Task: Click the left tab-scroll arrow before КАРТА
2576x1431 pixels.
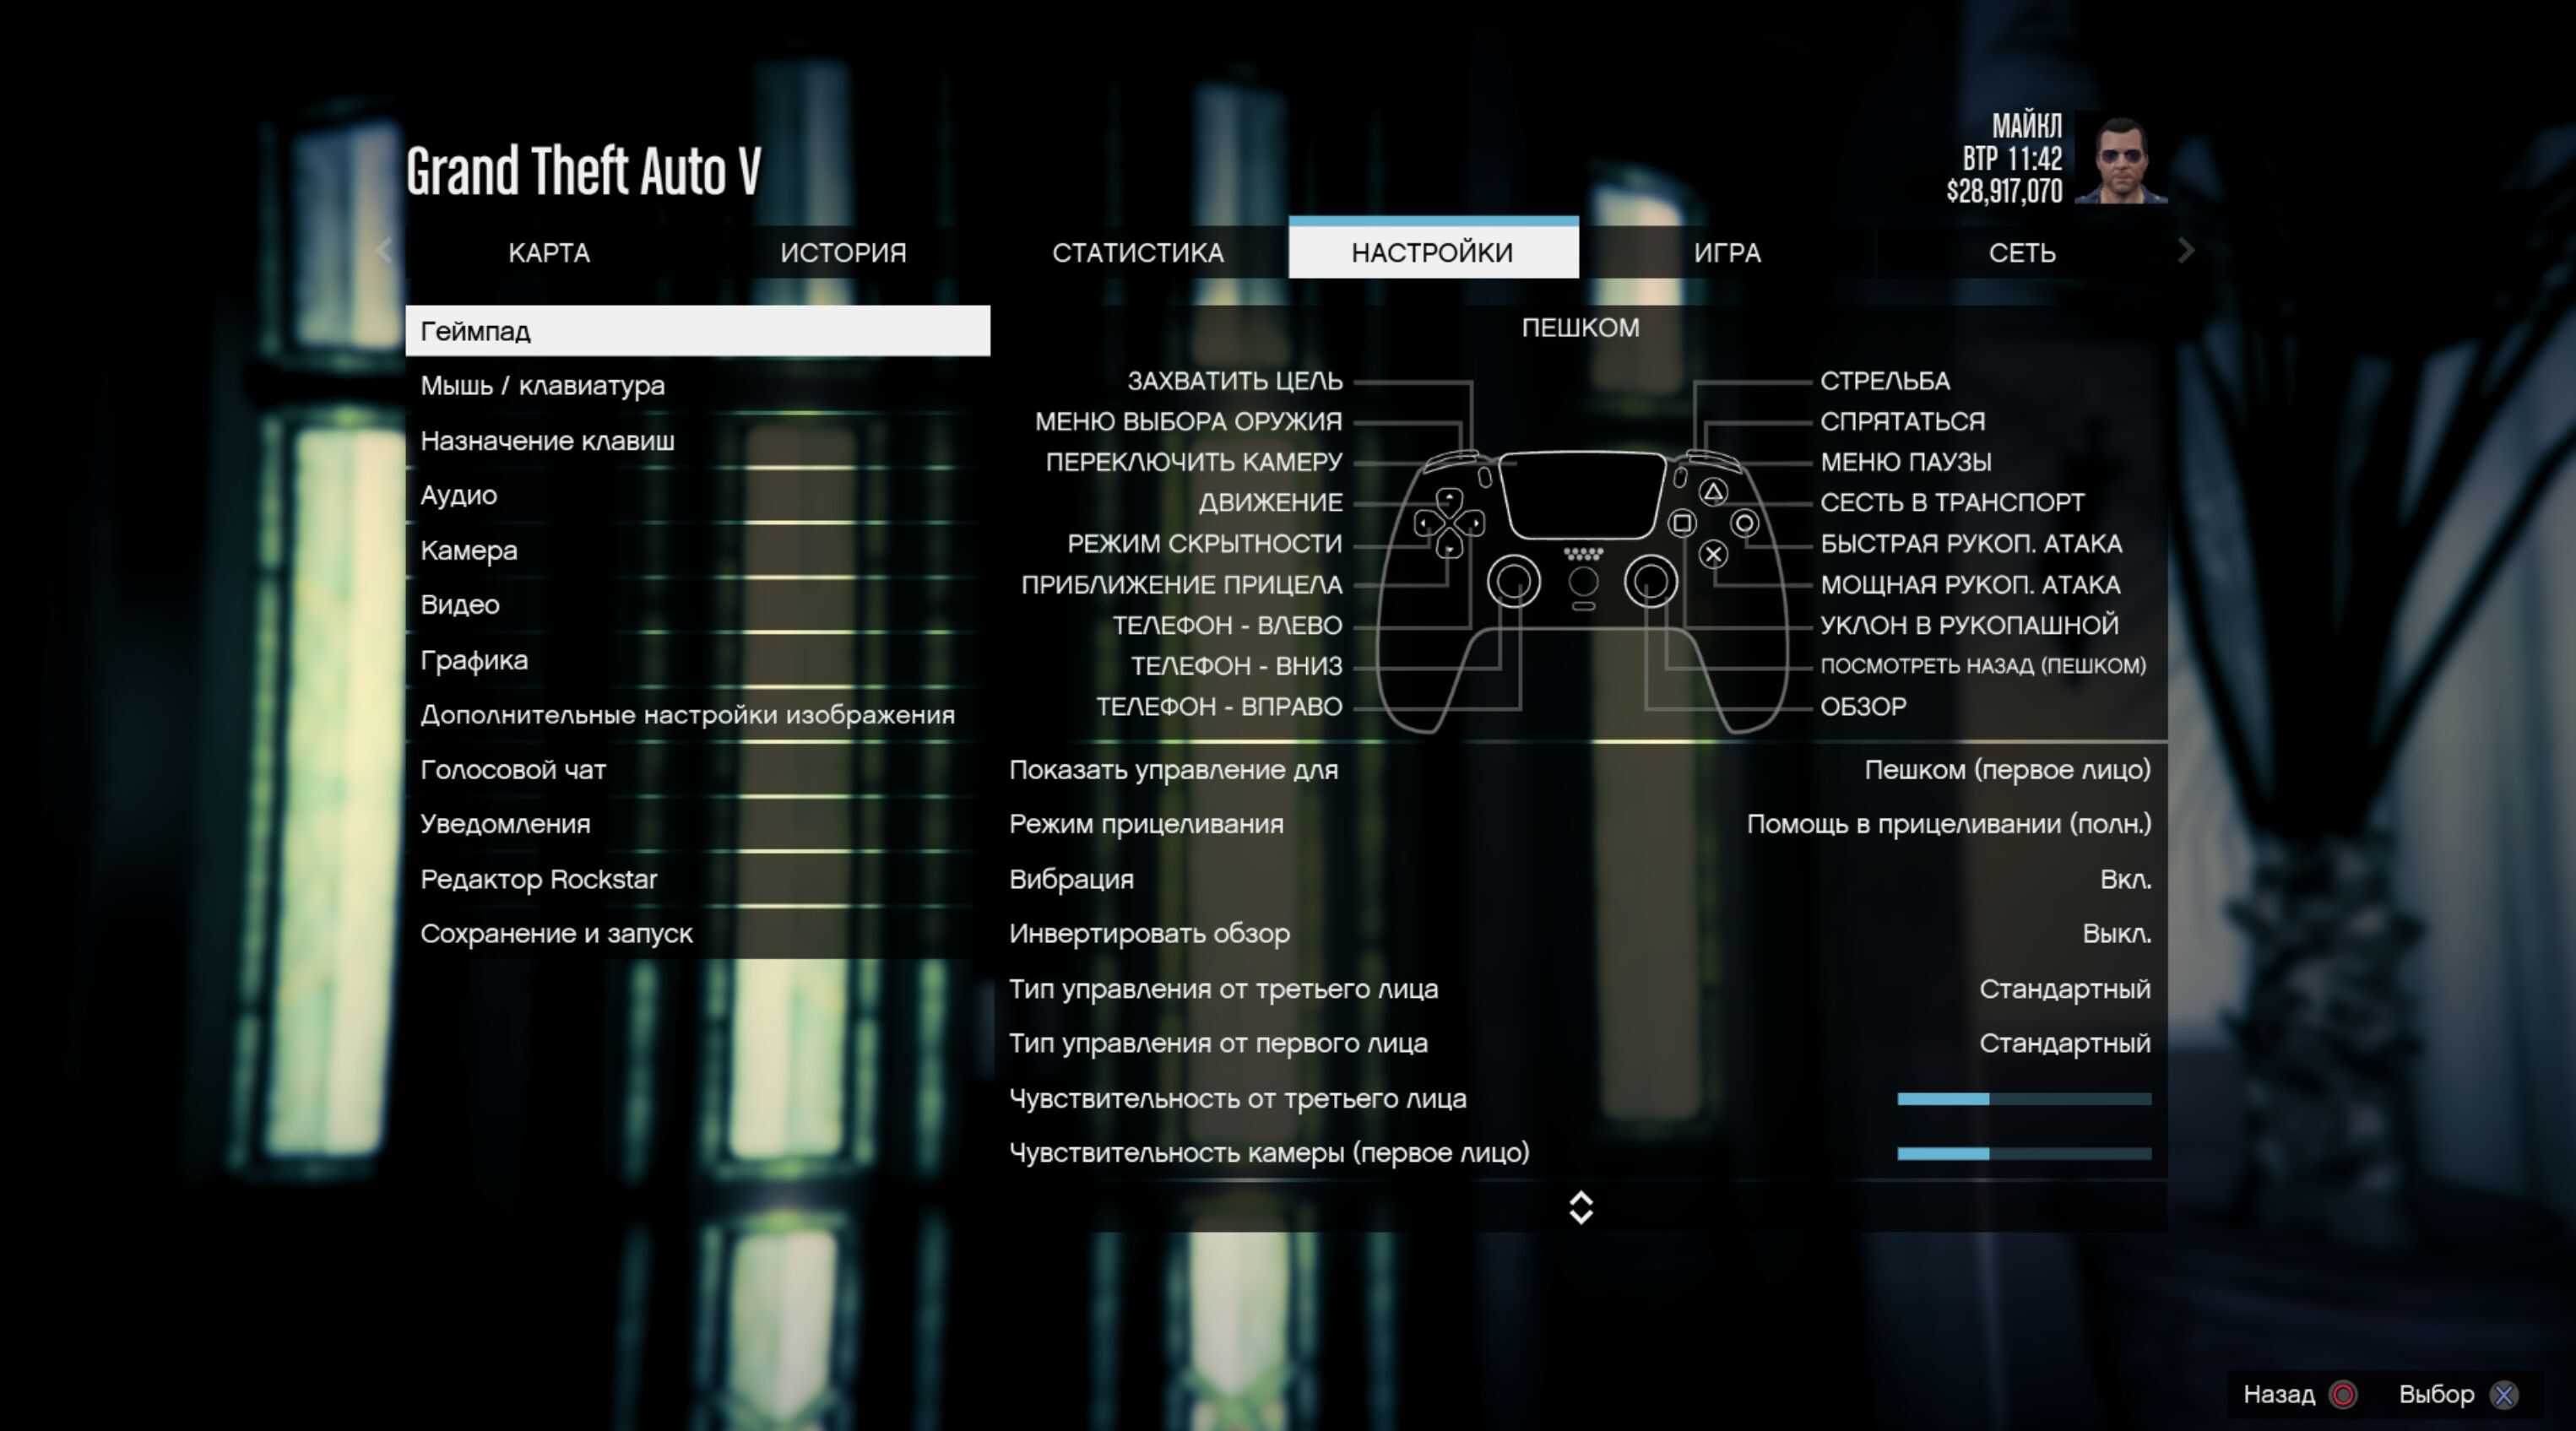Action: [x=385, y=251]
